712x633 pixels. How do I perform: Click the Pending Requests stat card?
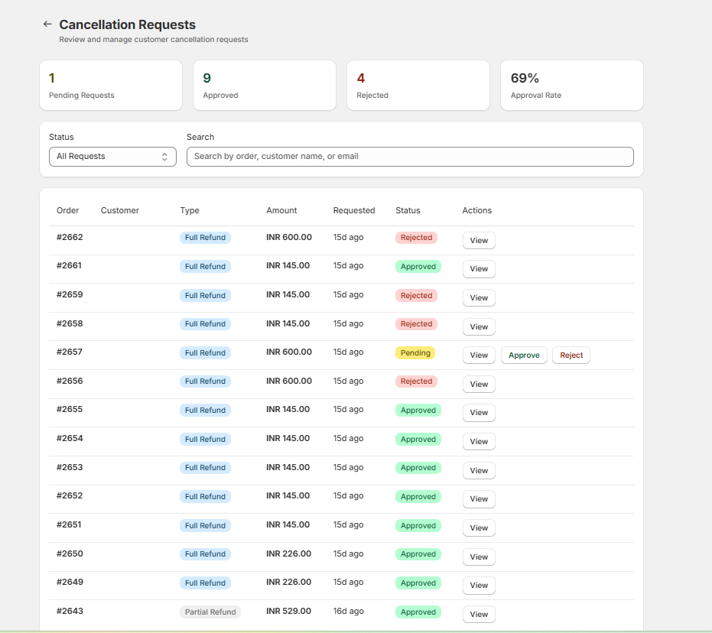coord(110,85)
